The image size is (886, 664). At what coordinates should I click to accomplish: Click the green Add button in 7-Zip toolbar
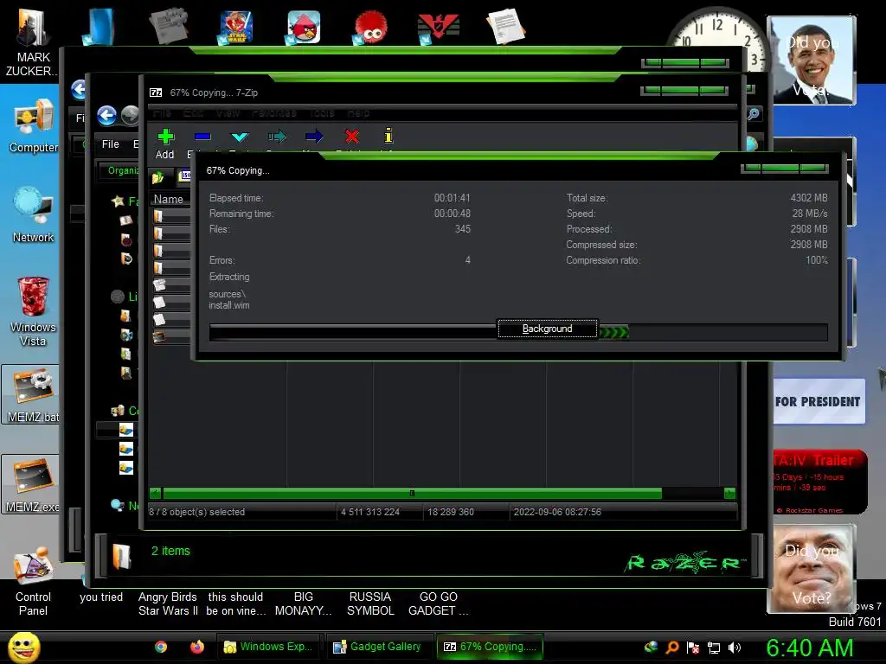tap(165, 144)
